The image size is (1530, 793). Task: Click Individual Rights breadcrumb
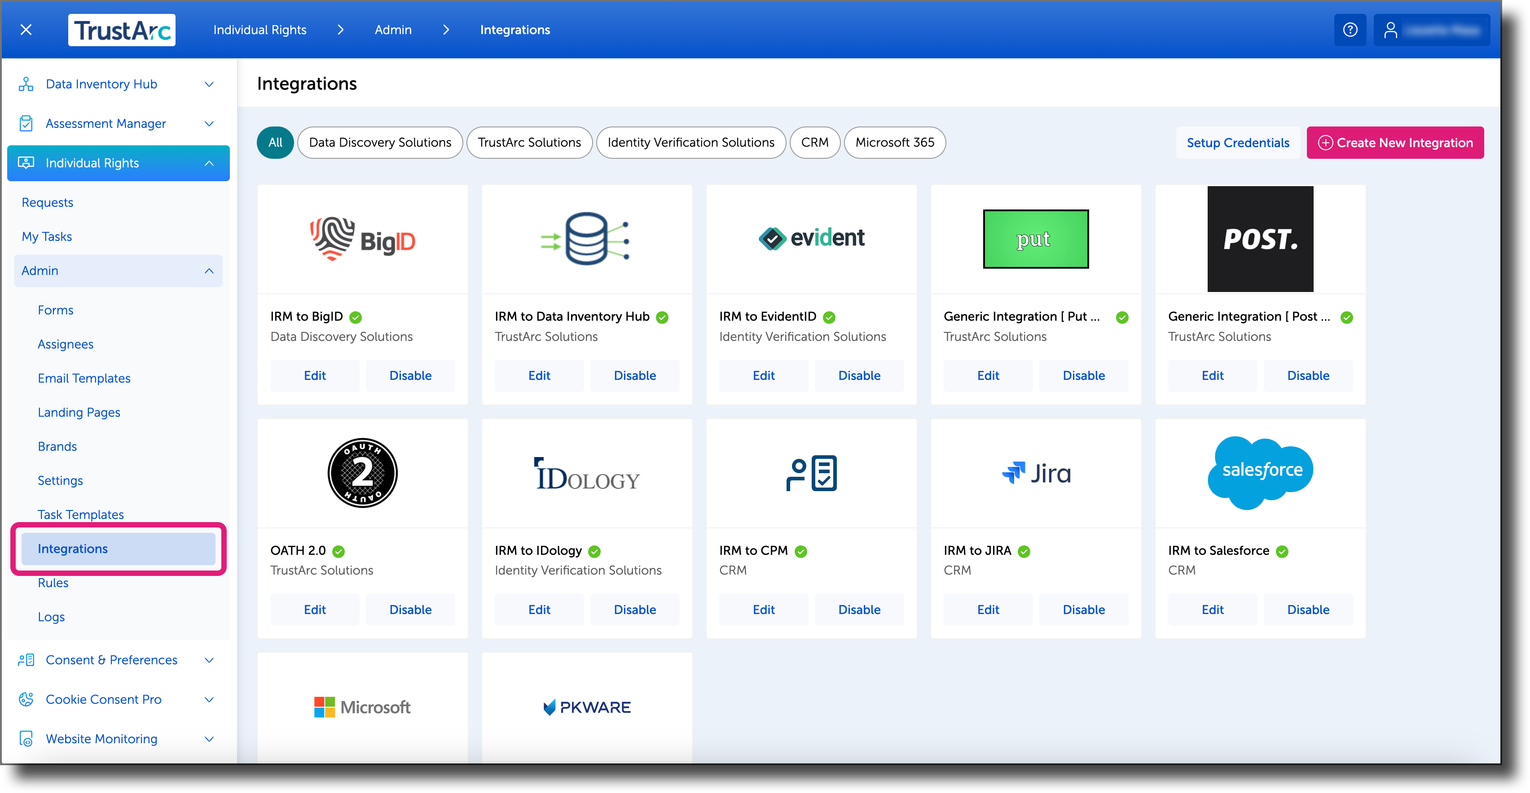point(259,30)
